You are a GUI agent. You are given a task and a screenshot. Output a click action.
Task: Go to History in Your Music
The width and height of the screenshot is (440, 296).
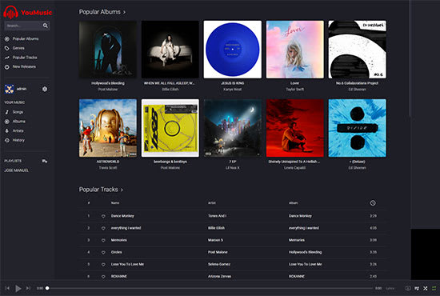tap(18, 140)
